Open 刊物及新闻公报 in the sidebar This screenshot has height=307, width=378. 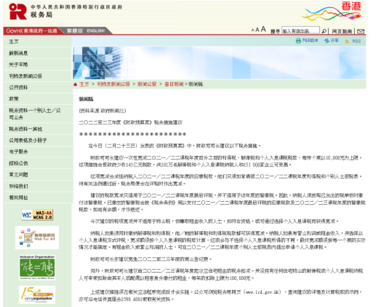pos(38,76)
